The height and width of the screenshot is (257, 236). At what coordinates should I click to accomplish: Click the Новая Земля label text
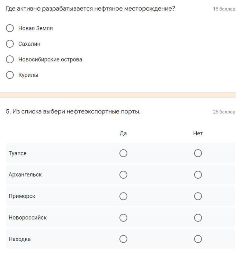tap(35, 28)
